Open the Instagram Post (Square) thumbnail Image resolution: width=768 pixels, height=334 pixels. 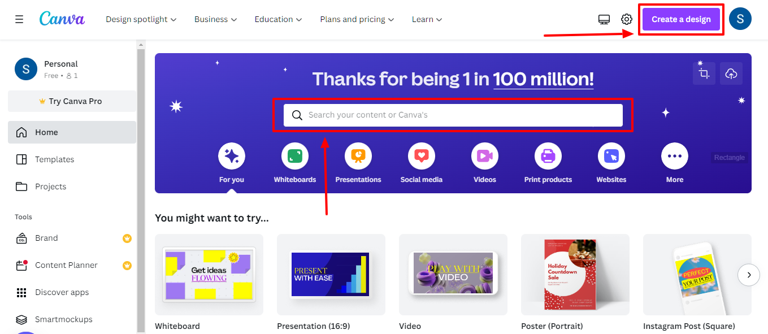(x=697, y=275)
